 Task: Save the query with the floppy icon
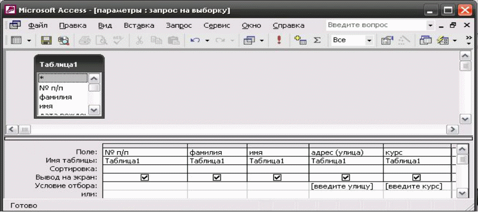pos(46,40)
